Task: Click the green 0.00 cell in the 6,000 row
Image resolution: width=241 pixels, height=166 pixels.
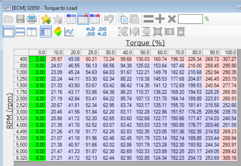Action: click(x=37, y=151)
